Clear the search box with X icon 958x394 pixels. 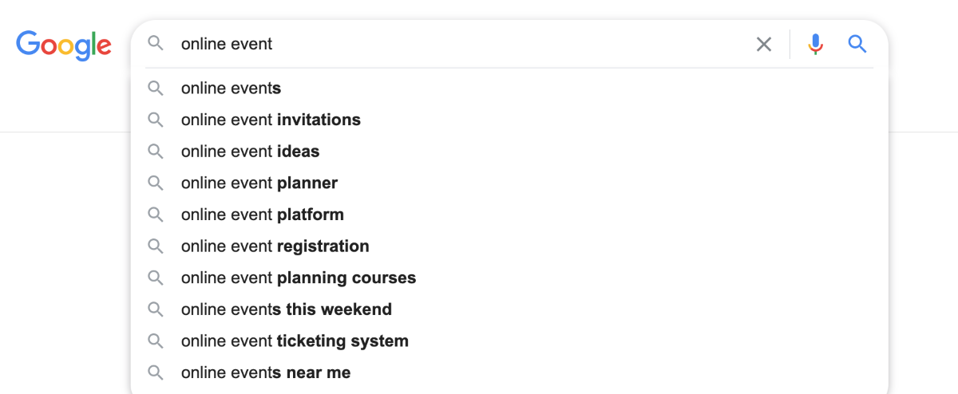764,44
